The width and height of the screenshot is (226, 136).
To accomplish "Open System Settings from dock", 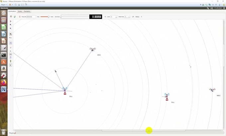I will [x=4, y=76].
